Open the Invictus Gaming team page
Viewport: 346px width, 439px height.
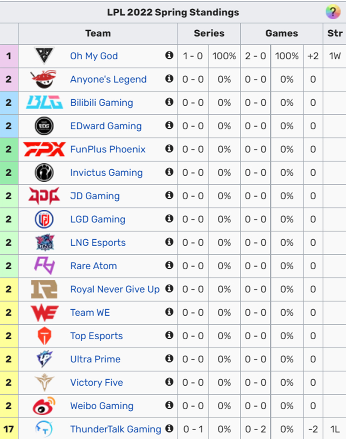pos(106,172)
